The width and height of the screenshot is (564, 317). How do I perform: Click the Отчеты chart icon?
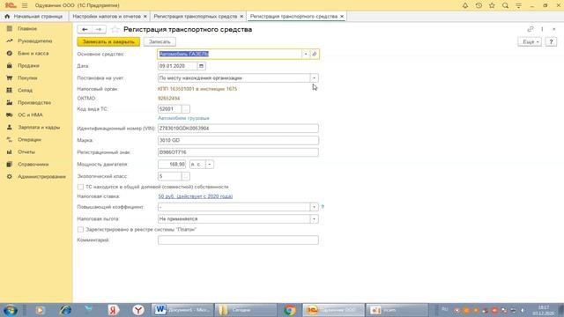click(x=10, y=152)
